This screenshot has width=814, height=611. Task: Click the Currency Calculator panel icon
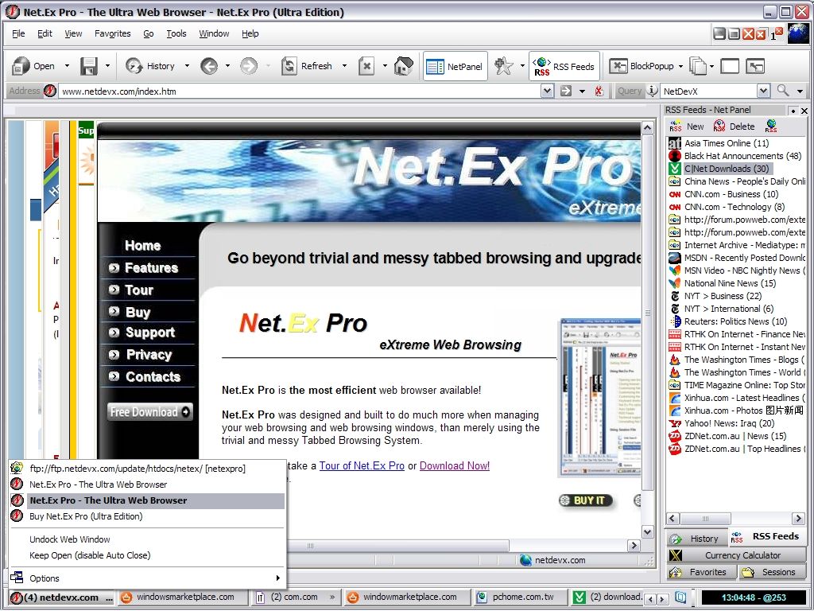[x=675, y=555]
